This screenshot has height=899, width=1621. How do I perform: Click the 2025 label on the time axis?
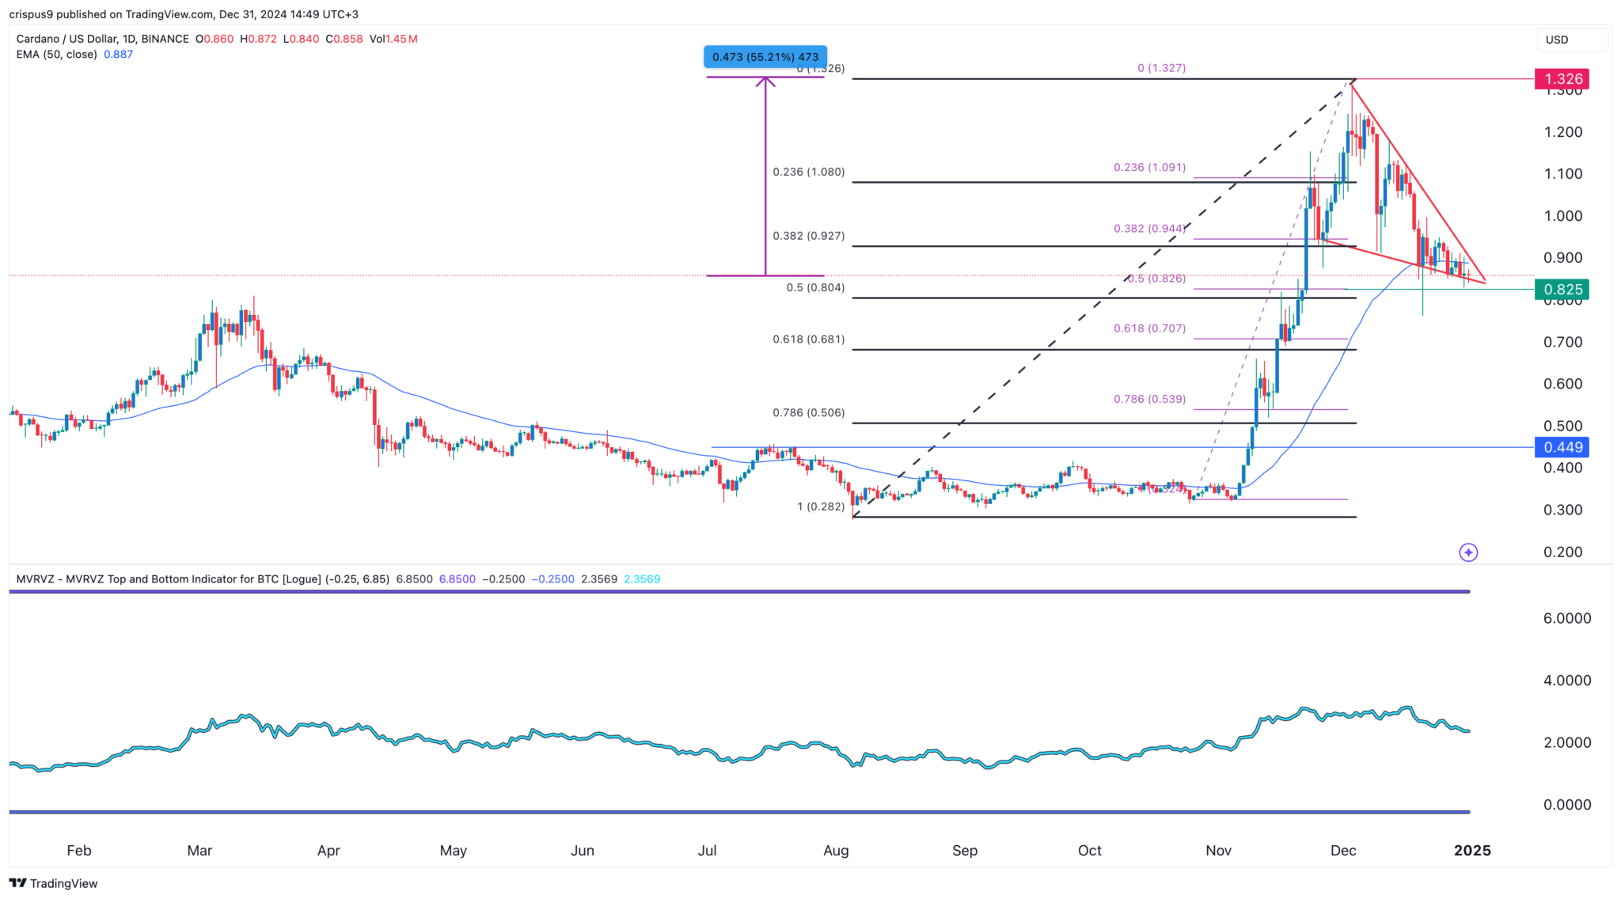click(1473, 850)
